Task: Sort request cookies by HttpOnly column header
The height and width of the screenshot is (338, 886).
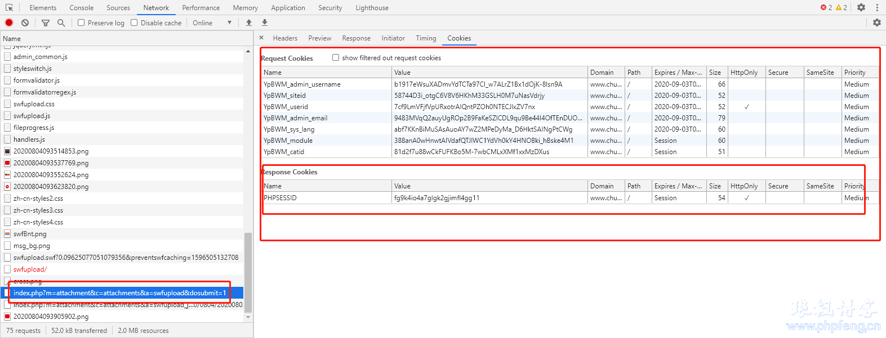Action: click(747, 73)
